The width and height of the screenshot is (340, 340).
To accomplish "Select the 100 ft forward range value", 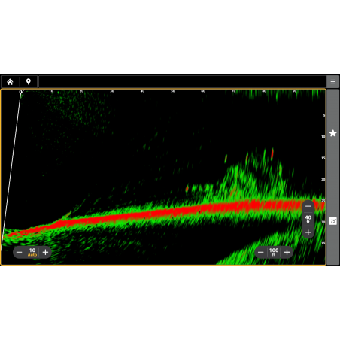I will tap(274, 252).
